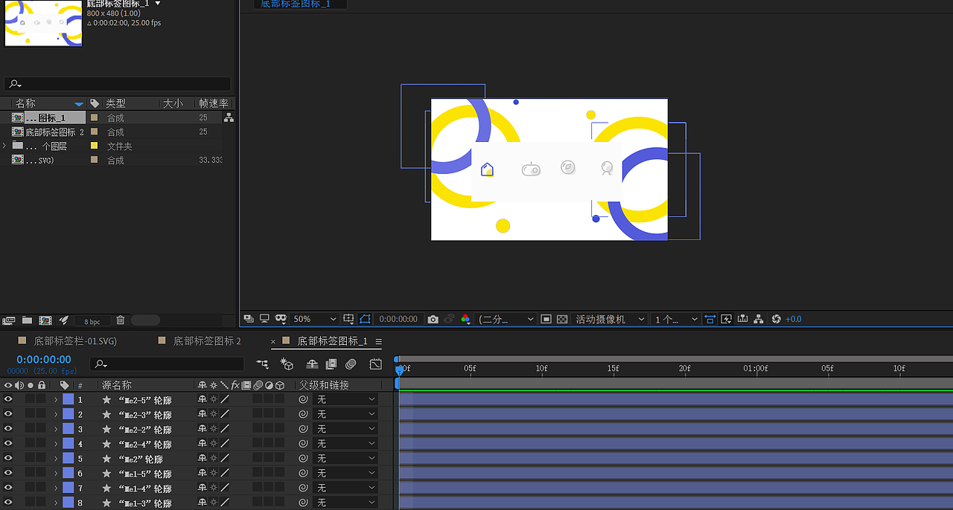Screen dimensions: 953x510
Task: Click the timeline layer search field
Action: click(x=167, y=364)
